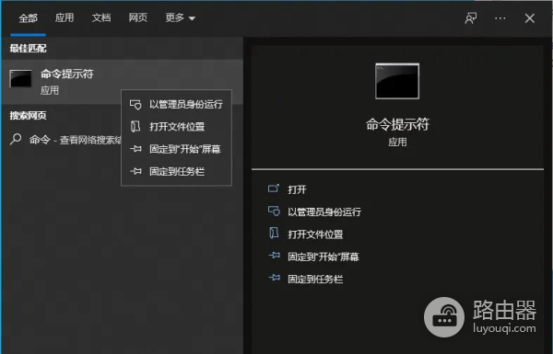Click the file location icon in context menu
This screenshot has height=354, width=553.
click(135, 127)
